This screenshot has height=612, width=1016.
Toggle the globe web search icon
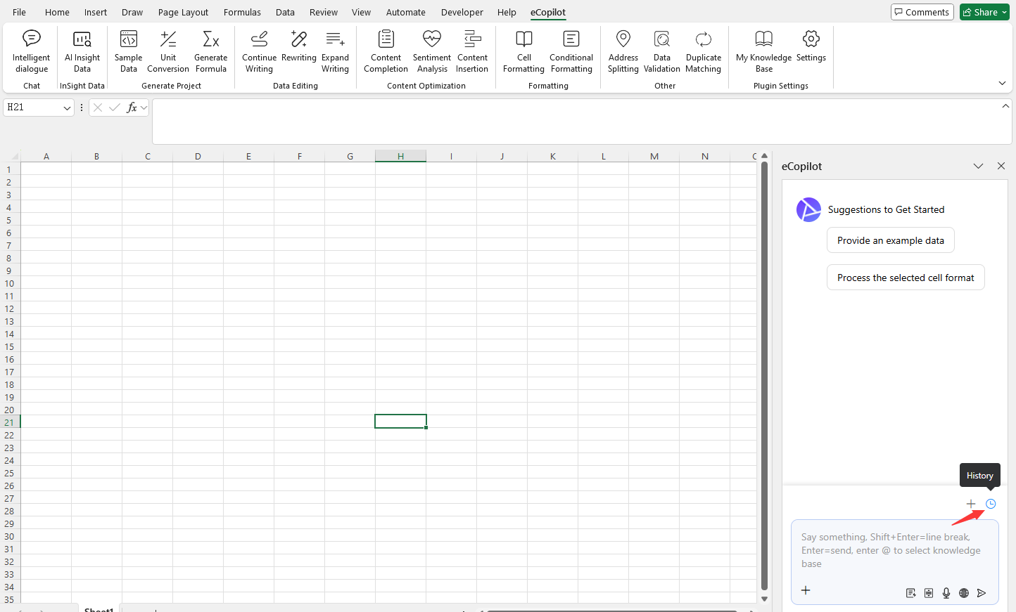click(x=964, y=593)
